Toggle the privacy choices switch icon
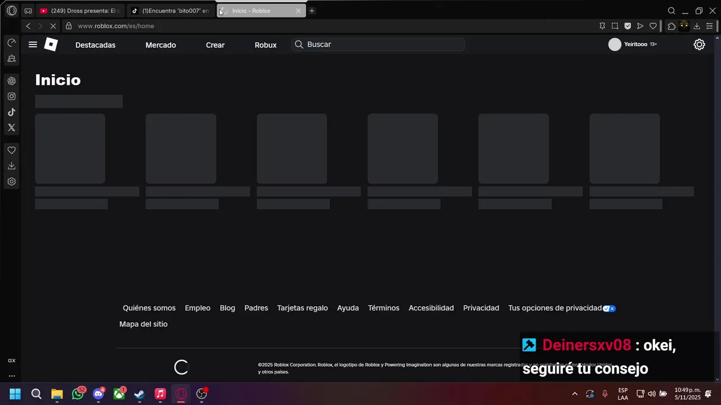The height and width of the screenshot is (405, 721). pos(609,308)
